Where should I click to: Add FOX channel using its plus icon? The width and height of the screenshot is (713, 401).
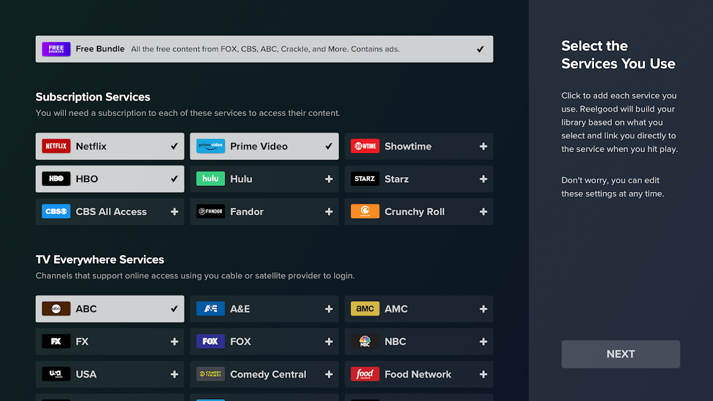click(x=329, y=342)
